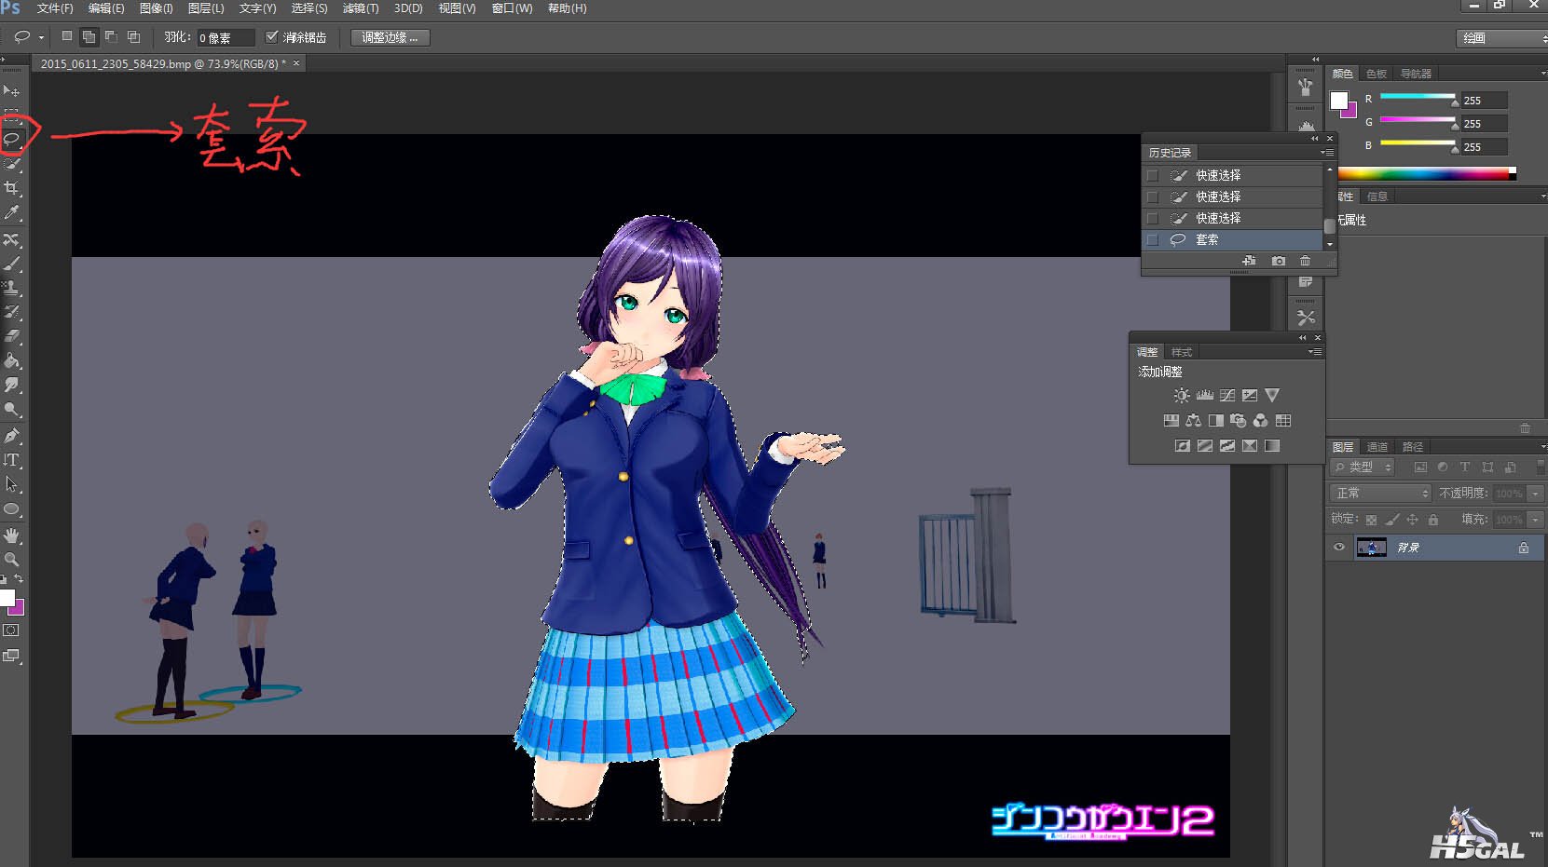Open the layer fill 填充 dropdown arrow
Image resolution: width=1548 pixels, height=867 pixels.
click(1535, 520)
